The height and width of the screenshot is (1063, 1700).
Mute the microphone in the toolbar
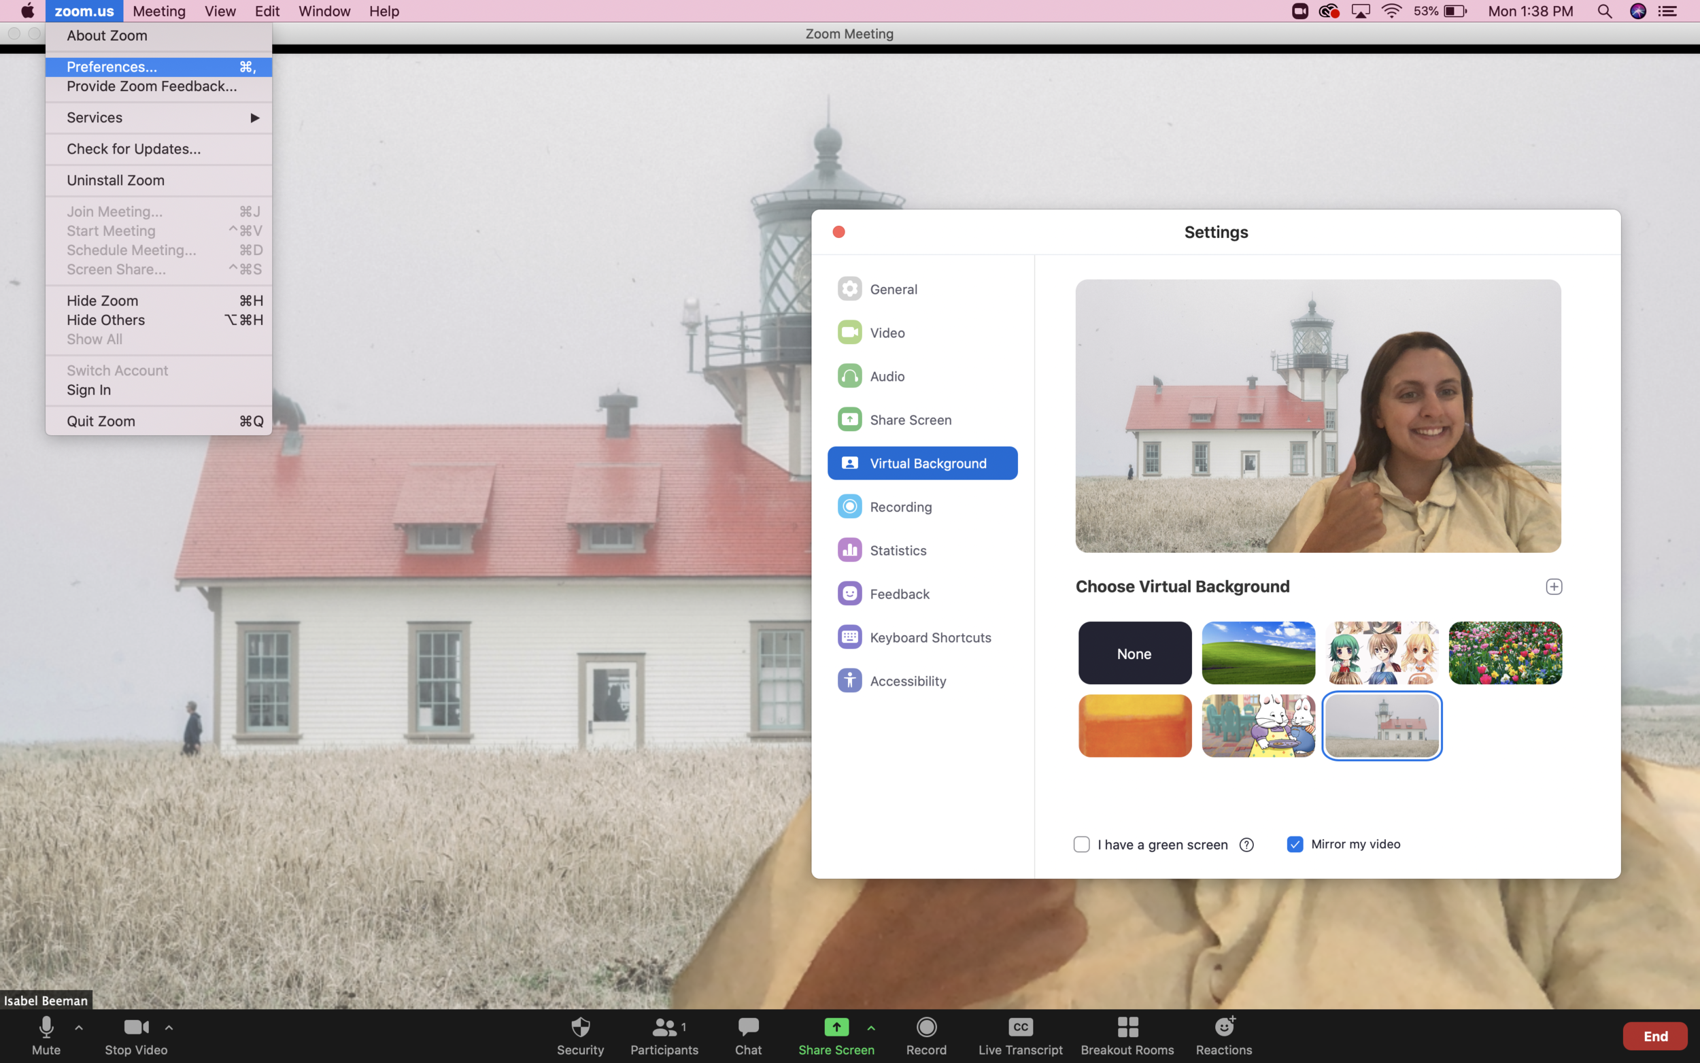tap(46, 1028)
